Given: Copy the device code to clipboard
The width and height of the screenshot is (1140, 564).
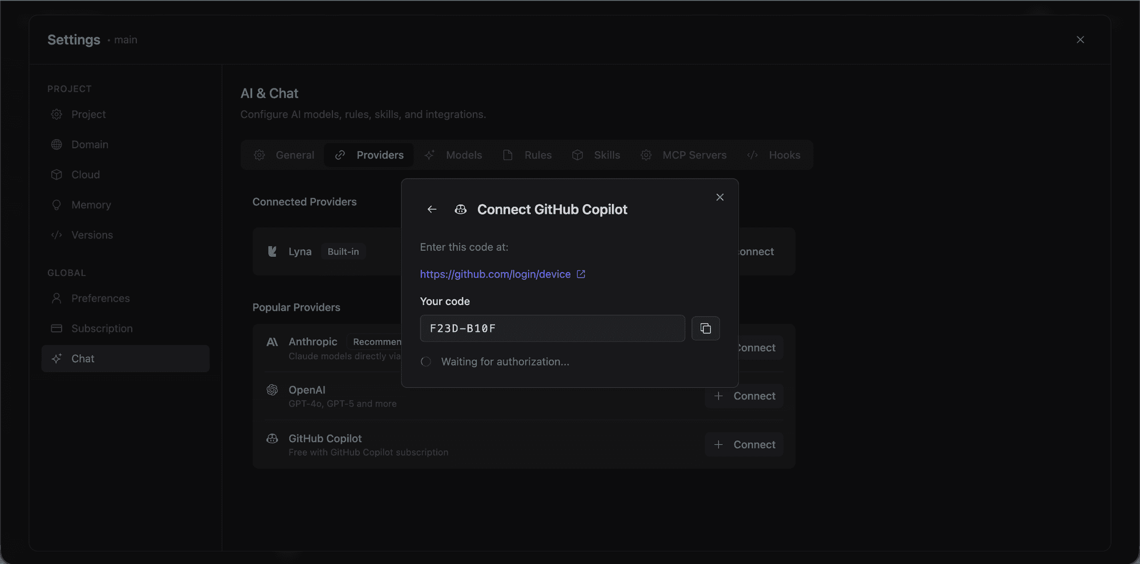Looking at the screenshot, I should pyautogui.click(x=705, y=328).
